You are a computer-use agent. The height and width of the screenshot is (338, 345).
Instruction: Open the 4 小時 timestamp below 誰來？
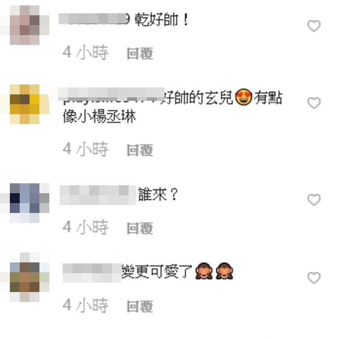pyautogui.click(x=86, y=227)
